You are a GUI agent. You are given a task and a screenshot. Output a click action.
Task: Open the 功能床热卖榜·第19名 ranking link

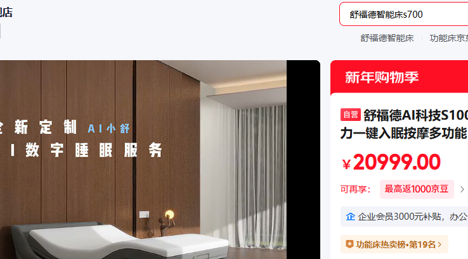(x=394, y=244)
